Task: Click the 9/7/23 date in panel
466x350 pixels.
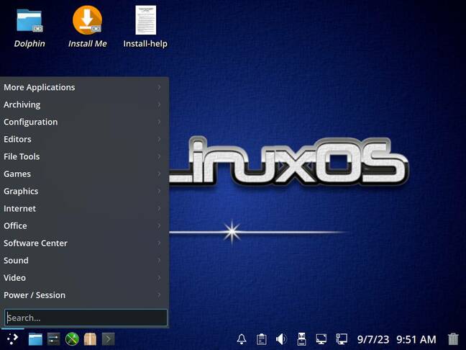Action: point(373,339)
